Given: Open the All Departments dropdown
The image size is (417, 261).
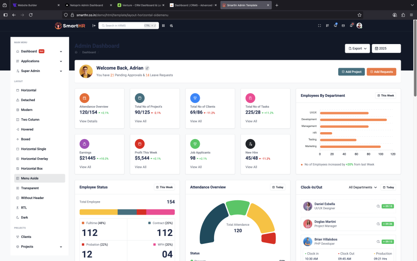Looking at the screenshot, I should point(363,187).
